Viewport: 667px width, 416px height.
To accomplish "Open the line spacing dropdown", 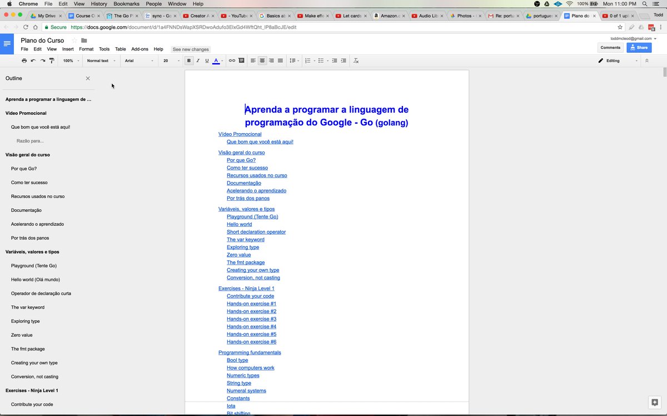I will [x=295, y=60].
